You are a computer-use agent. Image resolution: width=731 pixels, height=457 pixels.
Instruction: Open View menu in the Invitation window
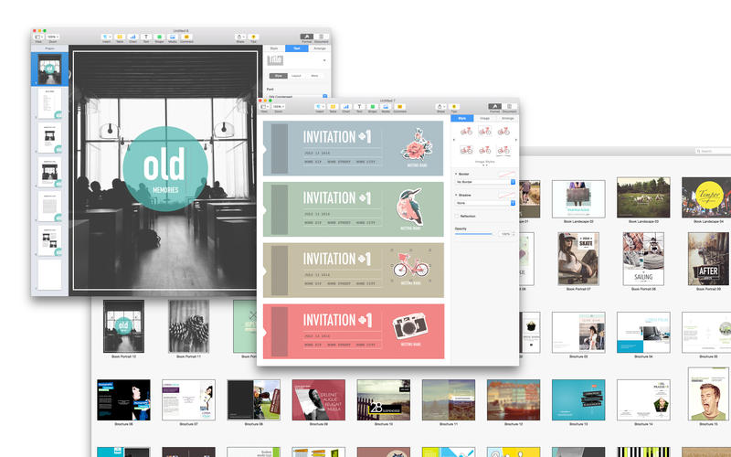(x=264, y=107)
